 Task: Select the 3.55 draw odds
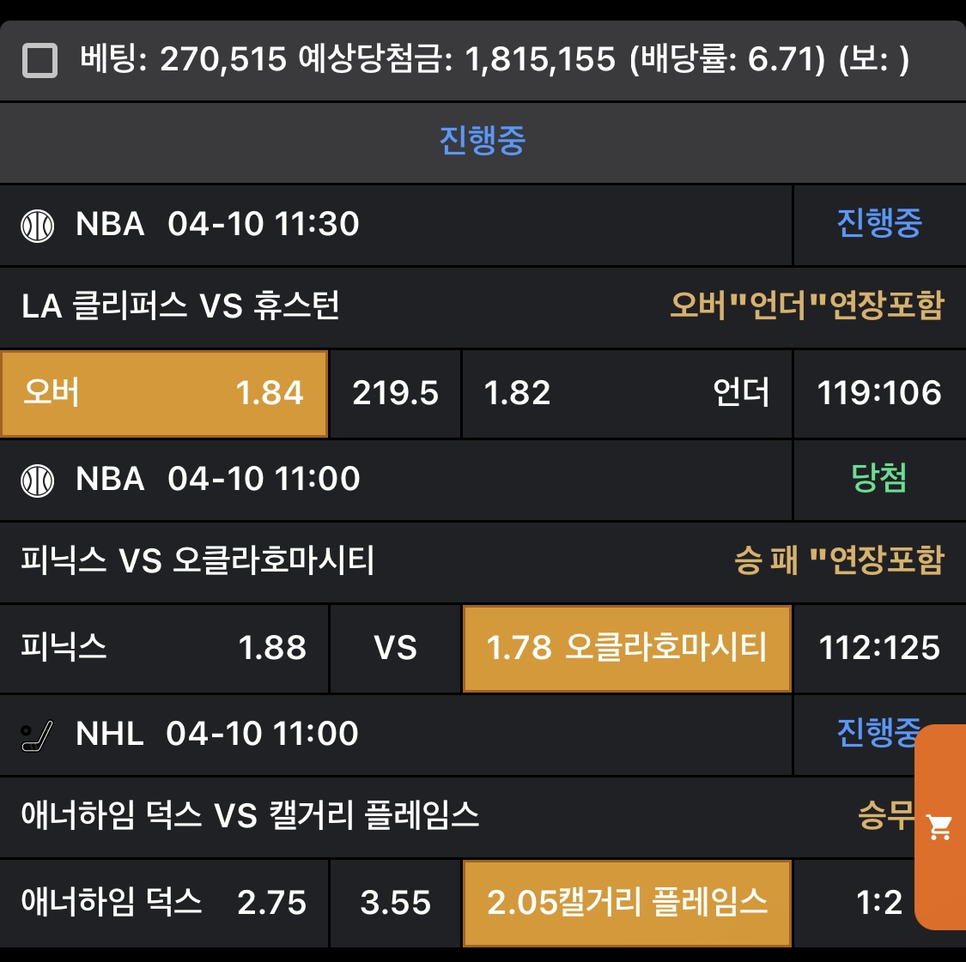pos(395,903)
